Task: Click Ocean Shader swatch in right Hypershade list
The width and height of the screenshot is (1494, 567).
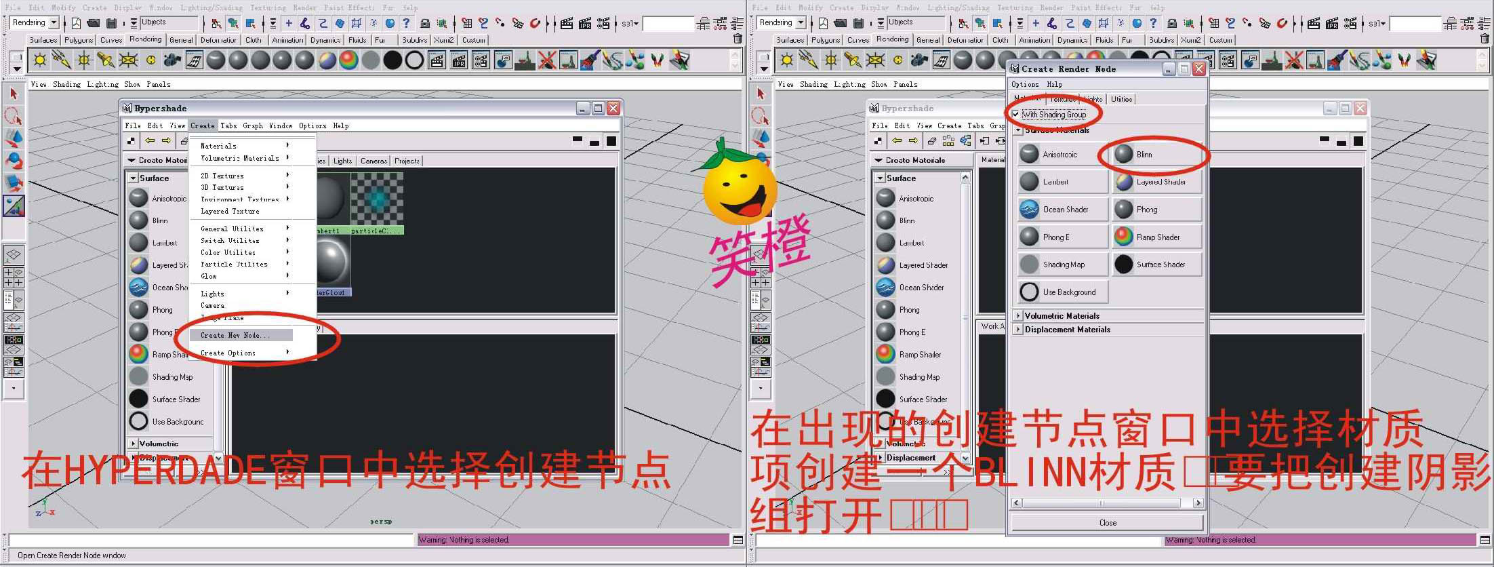Action: click(x=885, y=288)
